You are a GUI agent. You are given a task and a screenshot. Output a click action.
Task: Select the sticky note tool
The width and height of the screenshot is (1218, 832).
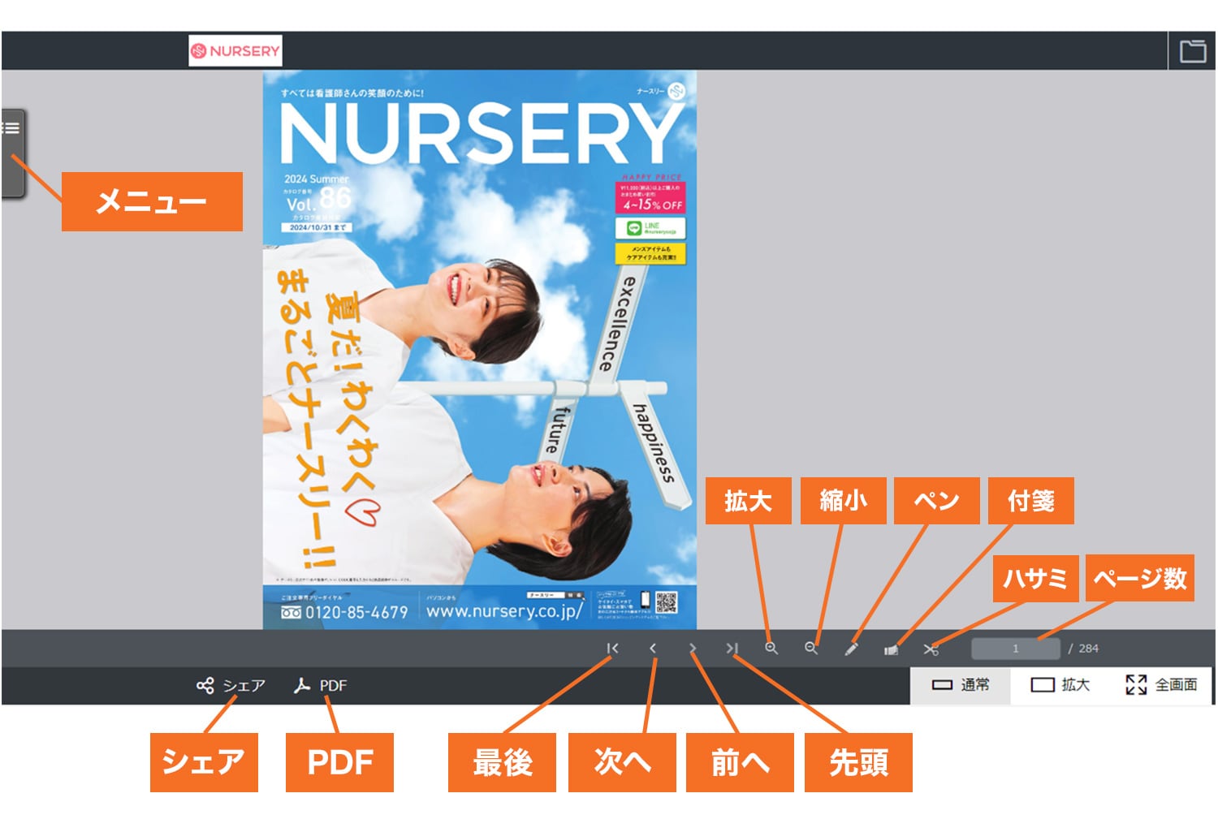[891, 649]
